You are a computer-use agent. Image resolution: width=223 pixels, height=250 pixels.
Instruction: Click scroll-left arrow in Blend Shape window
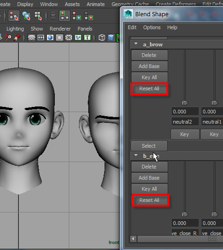133,239
